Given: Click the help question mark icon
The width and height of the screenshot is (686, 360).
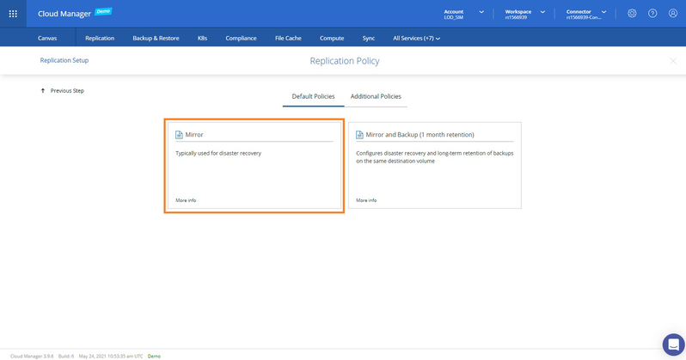Looking at the screenshot, I should 652,14.
